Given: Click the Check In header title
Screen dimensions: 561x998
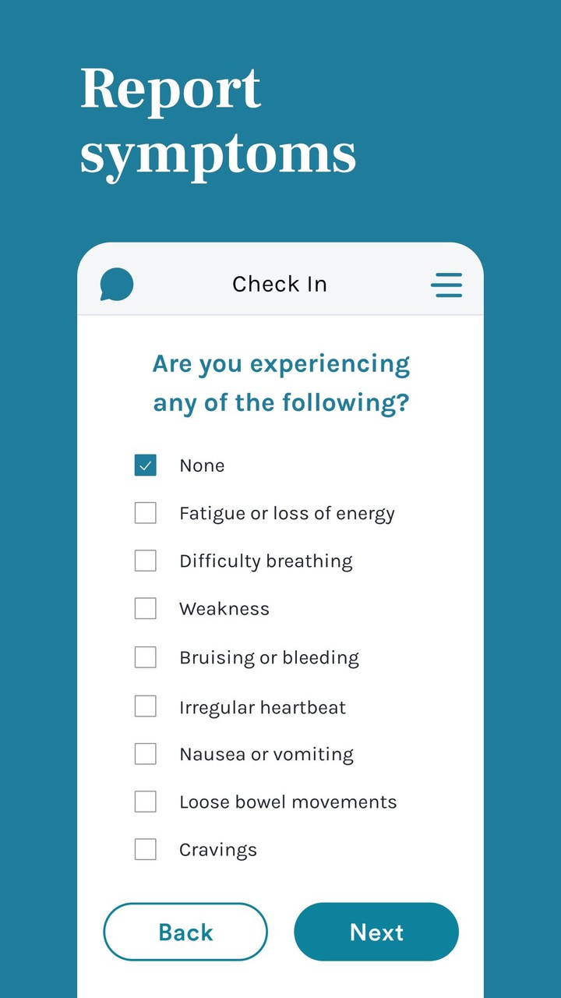Looking at the screenshot, I should [x=280, y=284].
